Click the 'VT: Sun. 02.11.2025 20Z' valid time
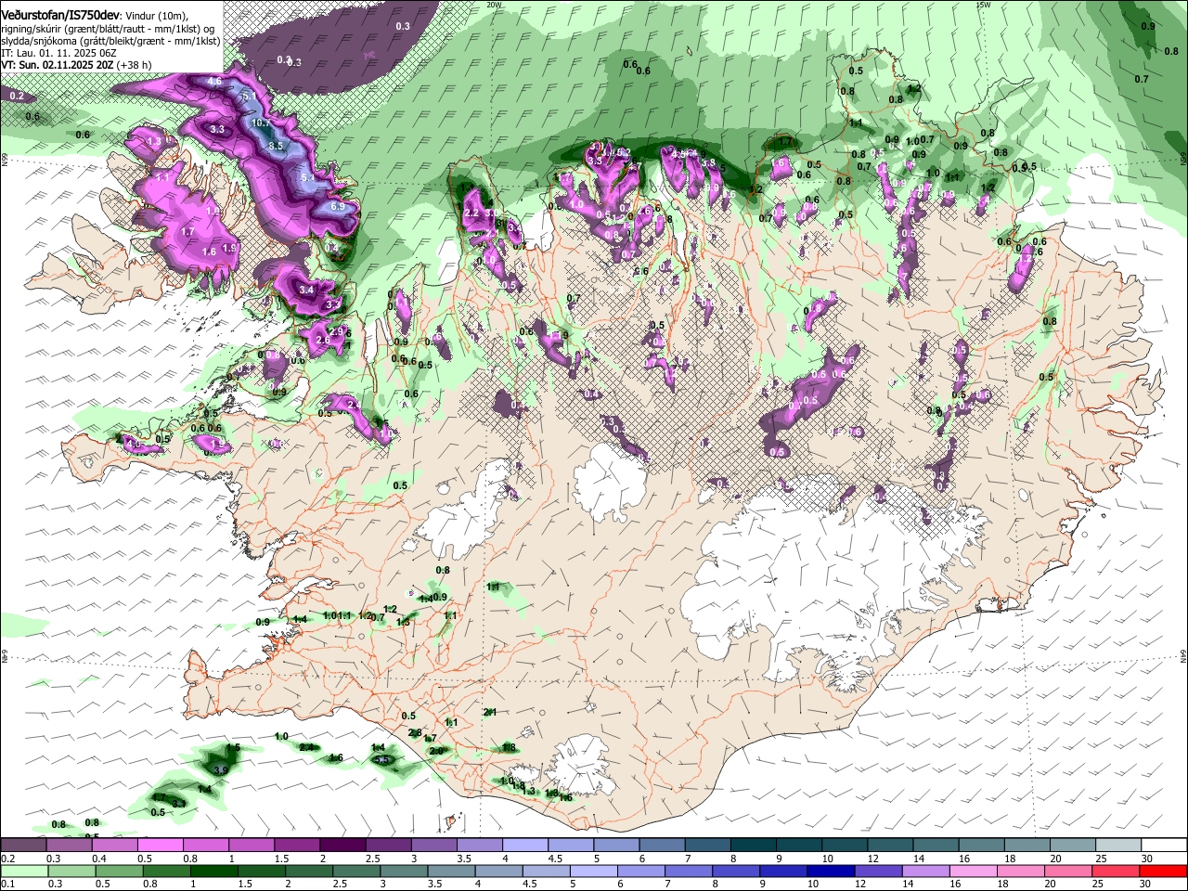 tap(56, 65)
